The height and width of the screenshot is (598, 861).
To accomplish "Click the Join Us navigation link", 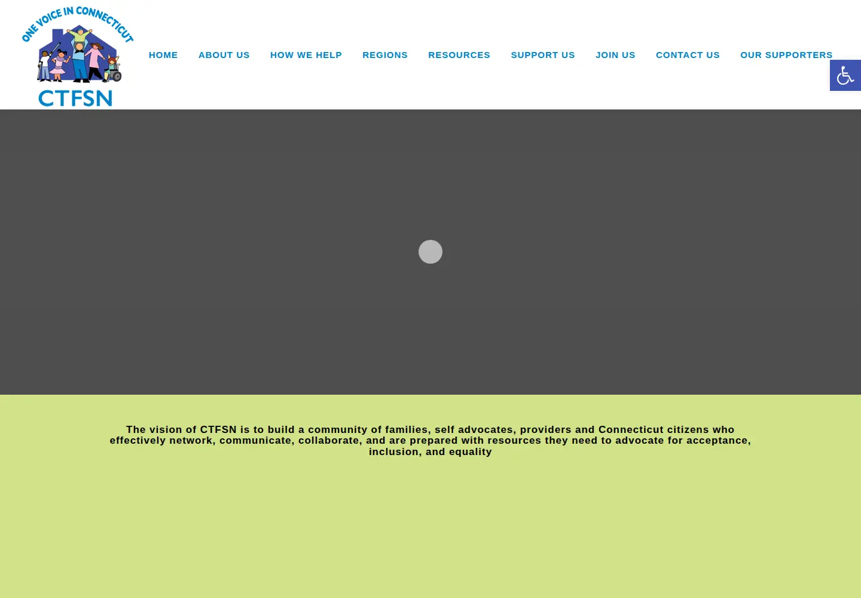I will pyautogui.click(x=615, y=55).
